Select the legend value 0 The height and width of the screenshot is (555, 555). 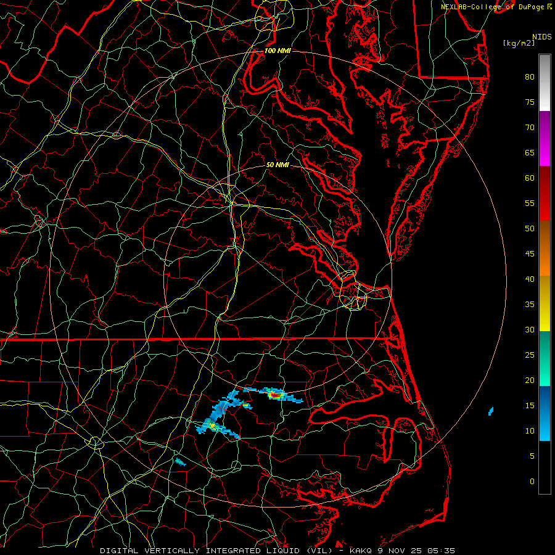(x=532, y=482)
